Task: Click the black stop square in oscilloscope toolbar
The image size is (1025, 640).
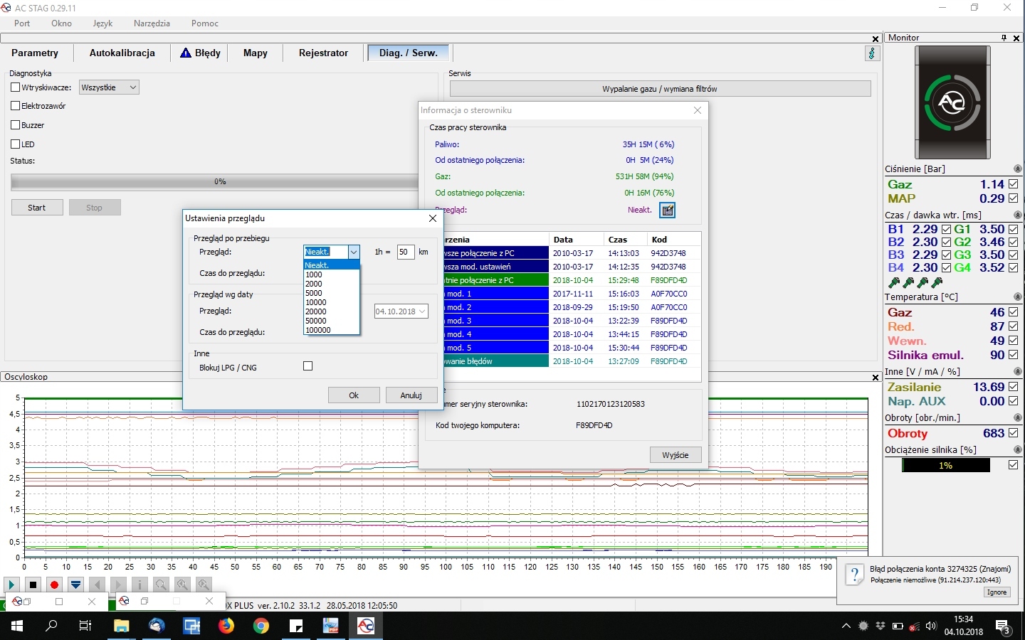Action: click(33, 585)
